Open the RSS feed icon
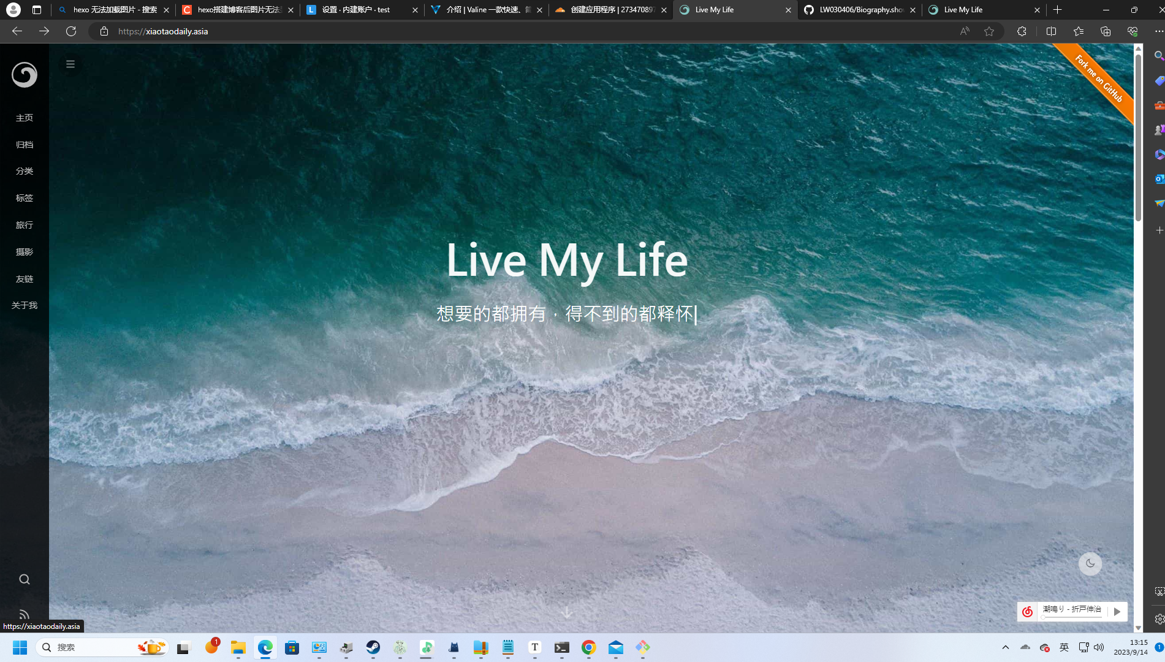The image size is (1165, 662). (25, 614)
